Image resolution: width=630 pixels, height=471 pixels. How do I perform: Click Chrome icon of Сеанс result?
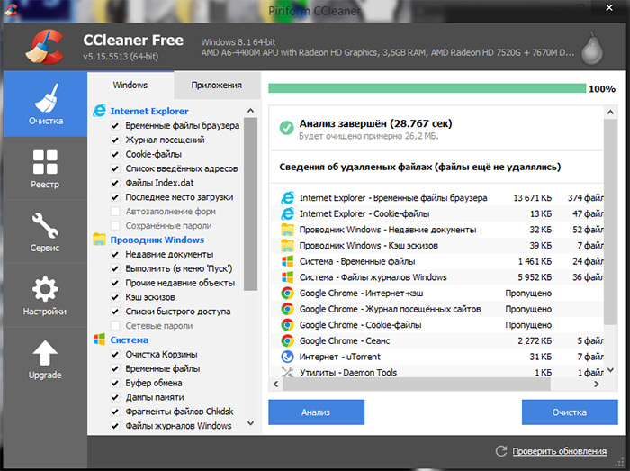click(x=287, y=340)
